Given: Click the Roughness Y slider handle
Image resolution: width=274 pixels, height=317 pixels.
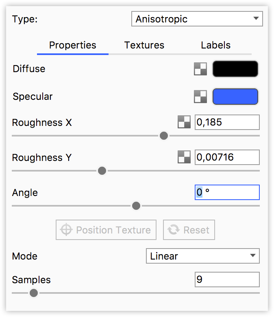Looking at the screenshot, I should (x=102, y=171).
